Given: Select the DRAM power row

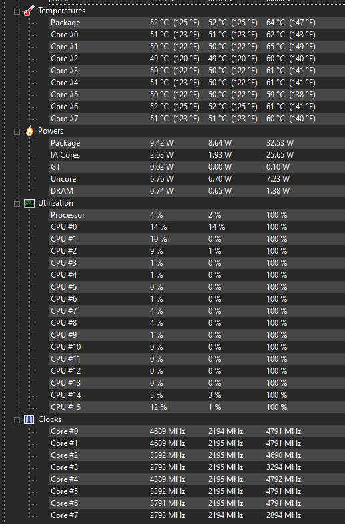Looking at the screenshot, I should (x=197, y=191).
